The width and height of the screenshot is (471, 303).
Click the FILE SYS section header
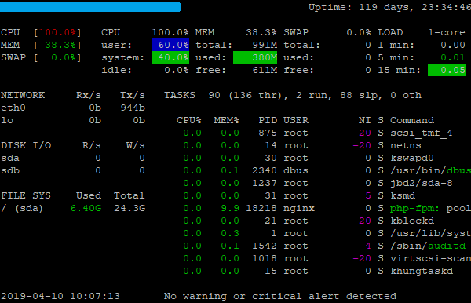pyautogui.click(x=26, y=195)
